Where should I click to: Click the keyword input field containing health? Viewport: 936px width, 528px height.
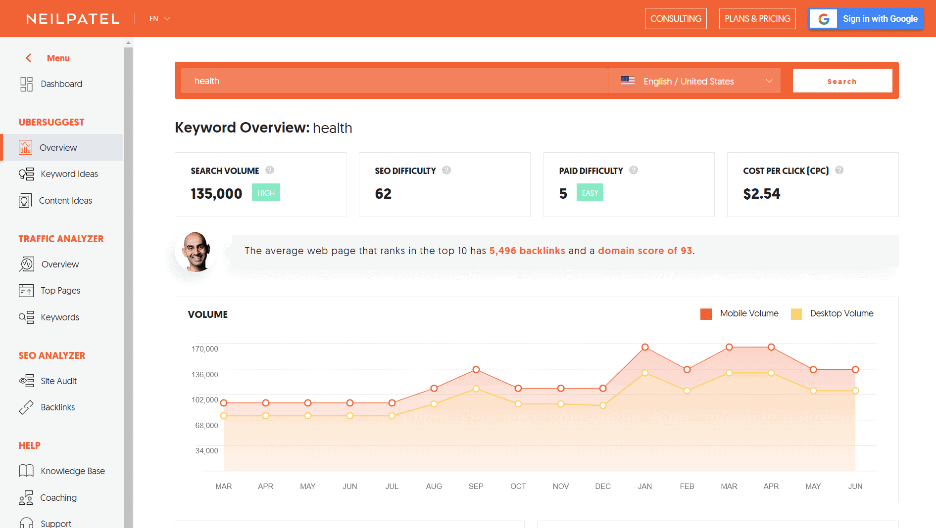point(394,81)
